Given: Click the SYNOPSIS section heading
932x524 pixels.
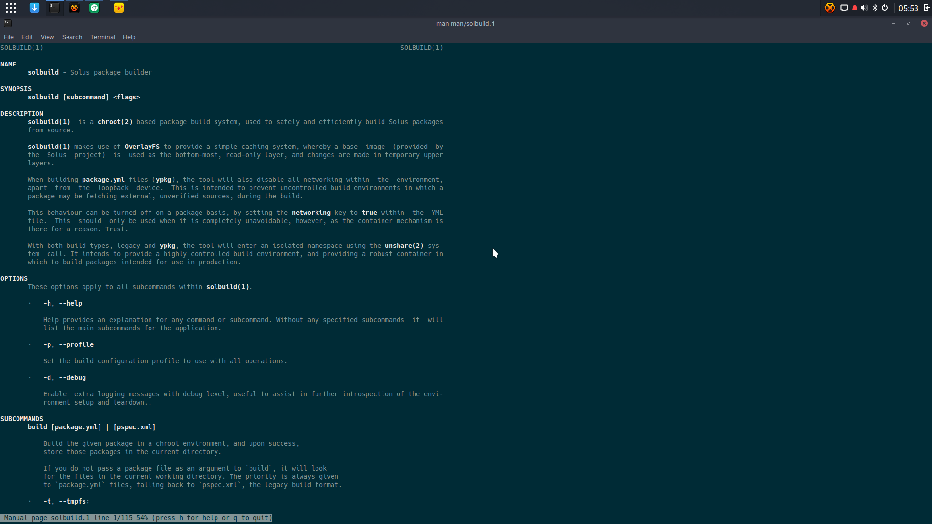Looking at the screenshot, I should click(16, 89).
